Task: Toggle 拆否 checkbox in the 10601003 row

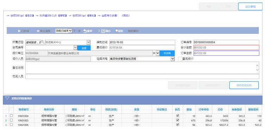Action: pyautogui.click(x=178, y=120)
